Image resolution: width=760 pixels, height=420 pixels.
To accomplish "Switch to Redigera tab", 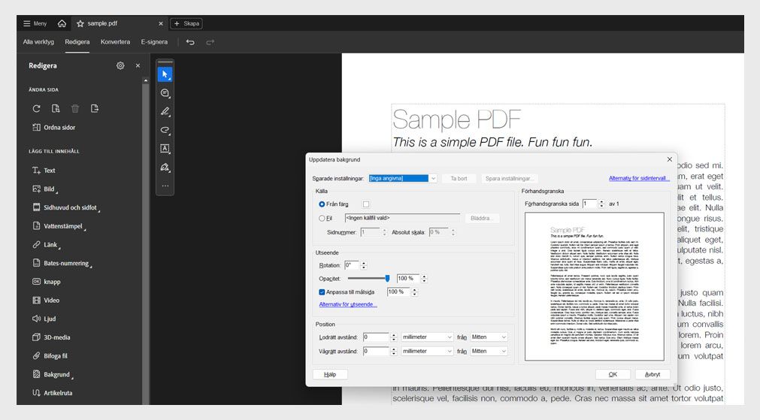I will pyautogui.click(x=77, y=42).
